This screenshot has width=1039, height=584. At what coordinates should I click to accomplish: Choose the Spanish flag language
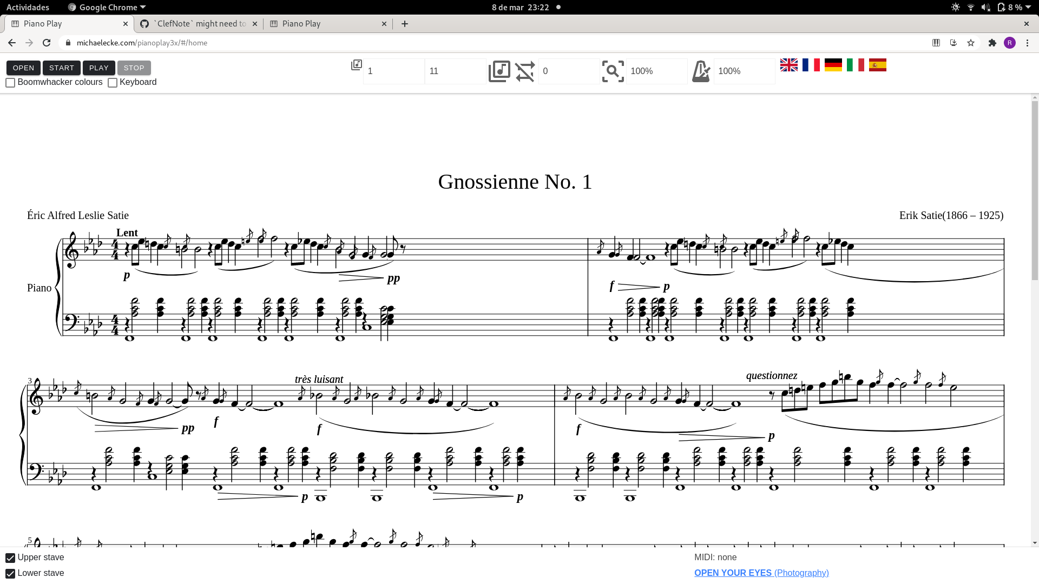[x=877, y=65]
